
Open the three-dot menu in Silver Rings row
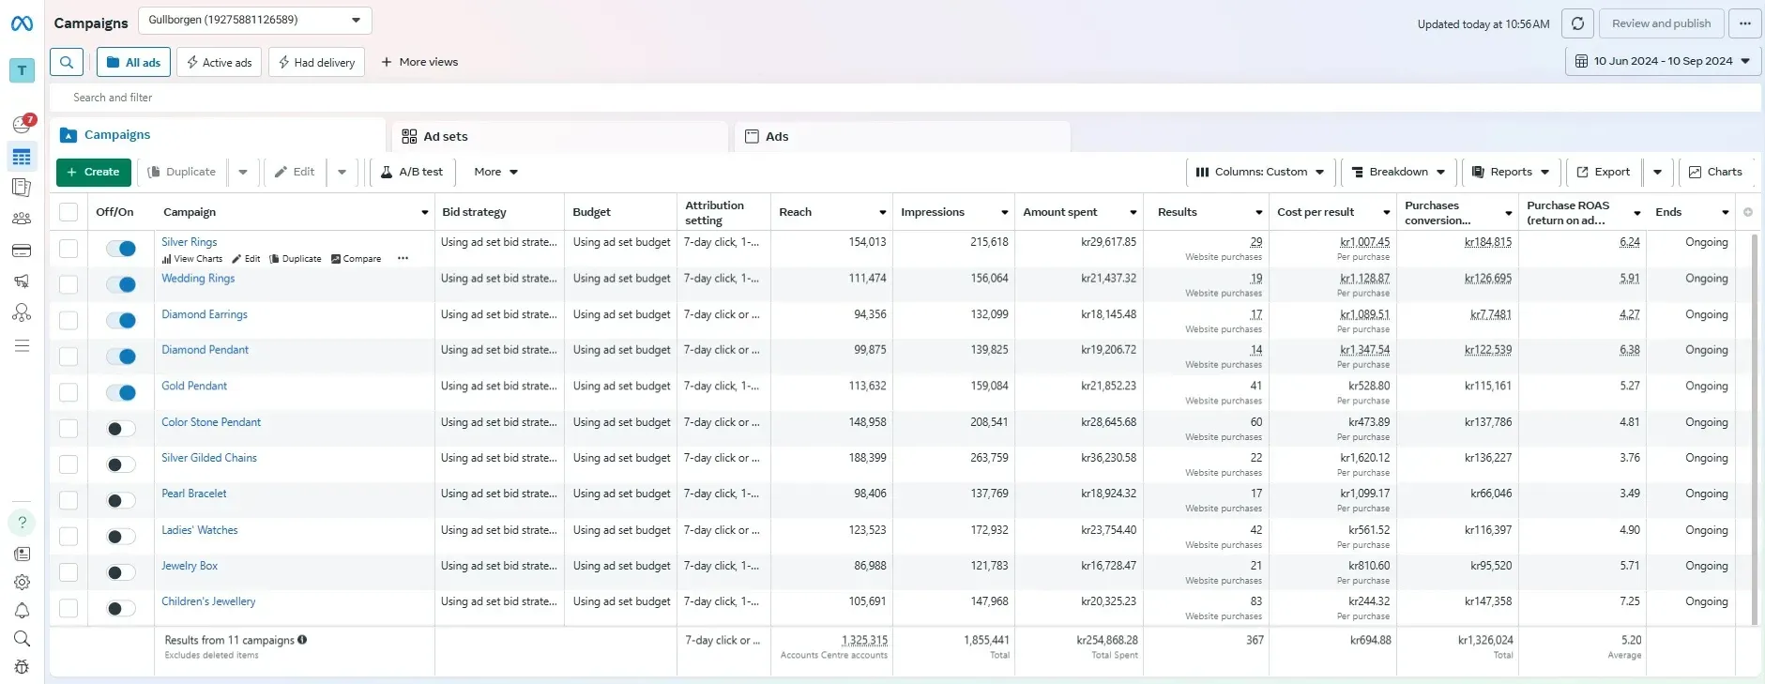pos(403,259)
